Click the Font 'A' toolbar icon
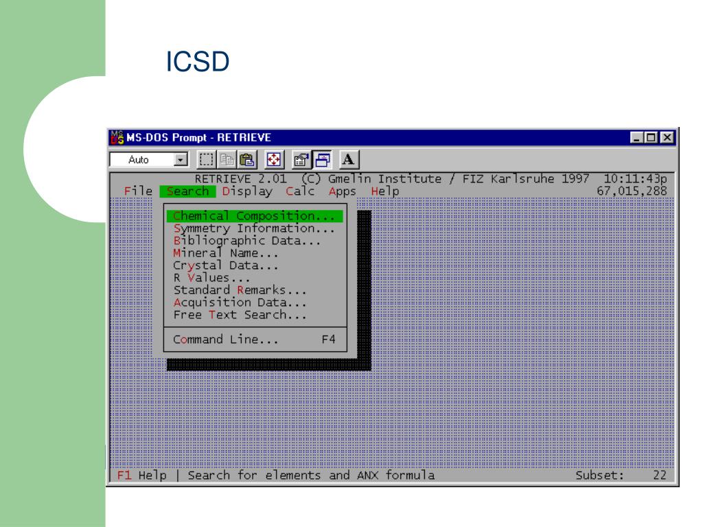703x527 pixels. [349, 159]
